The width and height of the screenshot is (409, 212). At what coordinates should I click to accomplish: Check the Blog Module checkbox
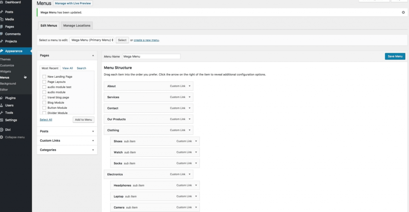click(44, 103)
